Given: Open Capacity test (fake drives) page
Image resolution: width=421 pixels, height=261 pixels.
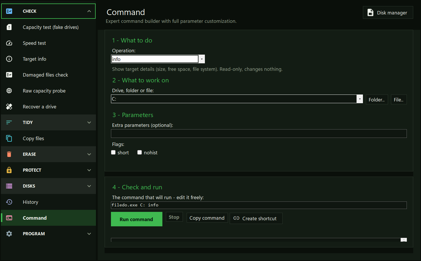Looking at the screenshot, I should tap(49, 27).
